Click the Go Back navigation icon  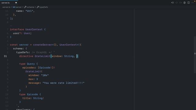172,3
